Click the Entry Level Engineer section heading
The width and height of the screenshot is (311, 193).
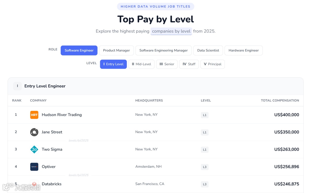tap(45, 86)
